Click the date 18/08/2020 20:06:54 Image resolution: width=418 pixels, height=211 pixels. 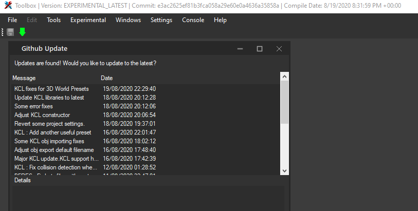point(129,115)
